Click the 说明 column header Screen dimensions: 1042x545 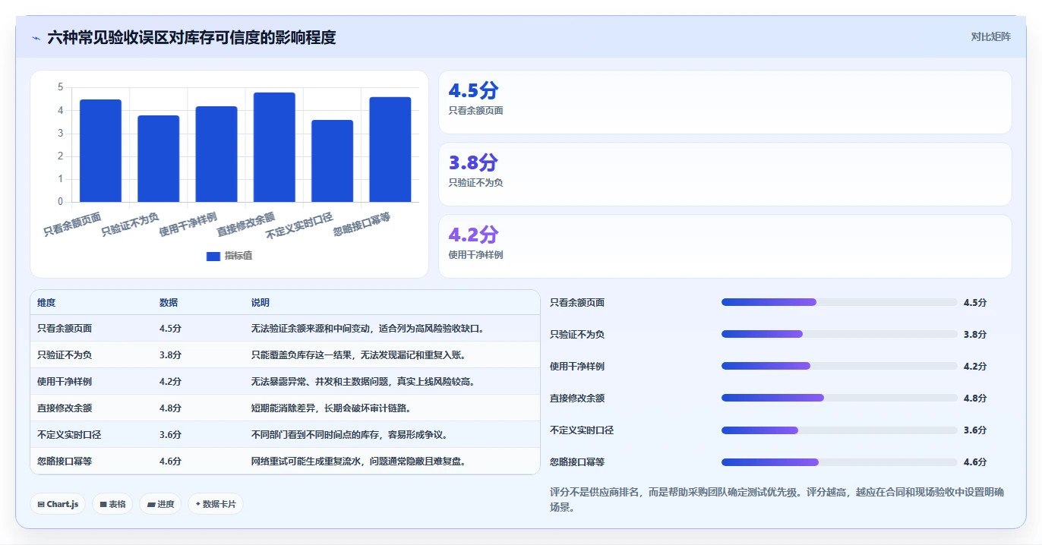pos(260,302)
